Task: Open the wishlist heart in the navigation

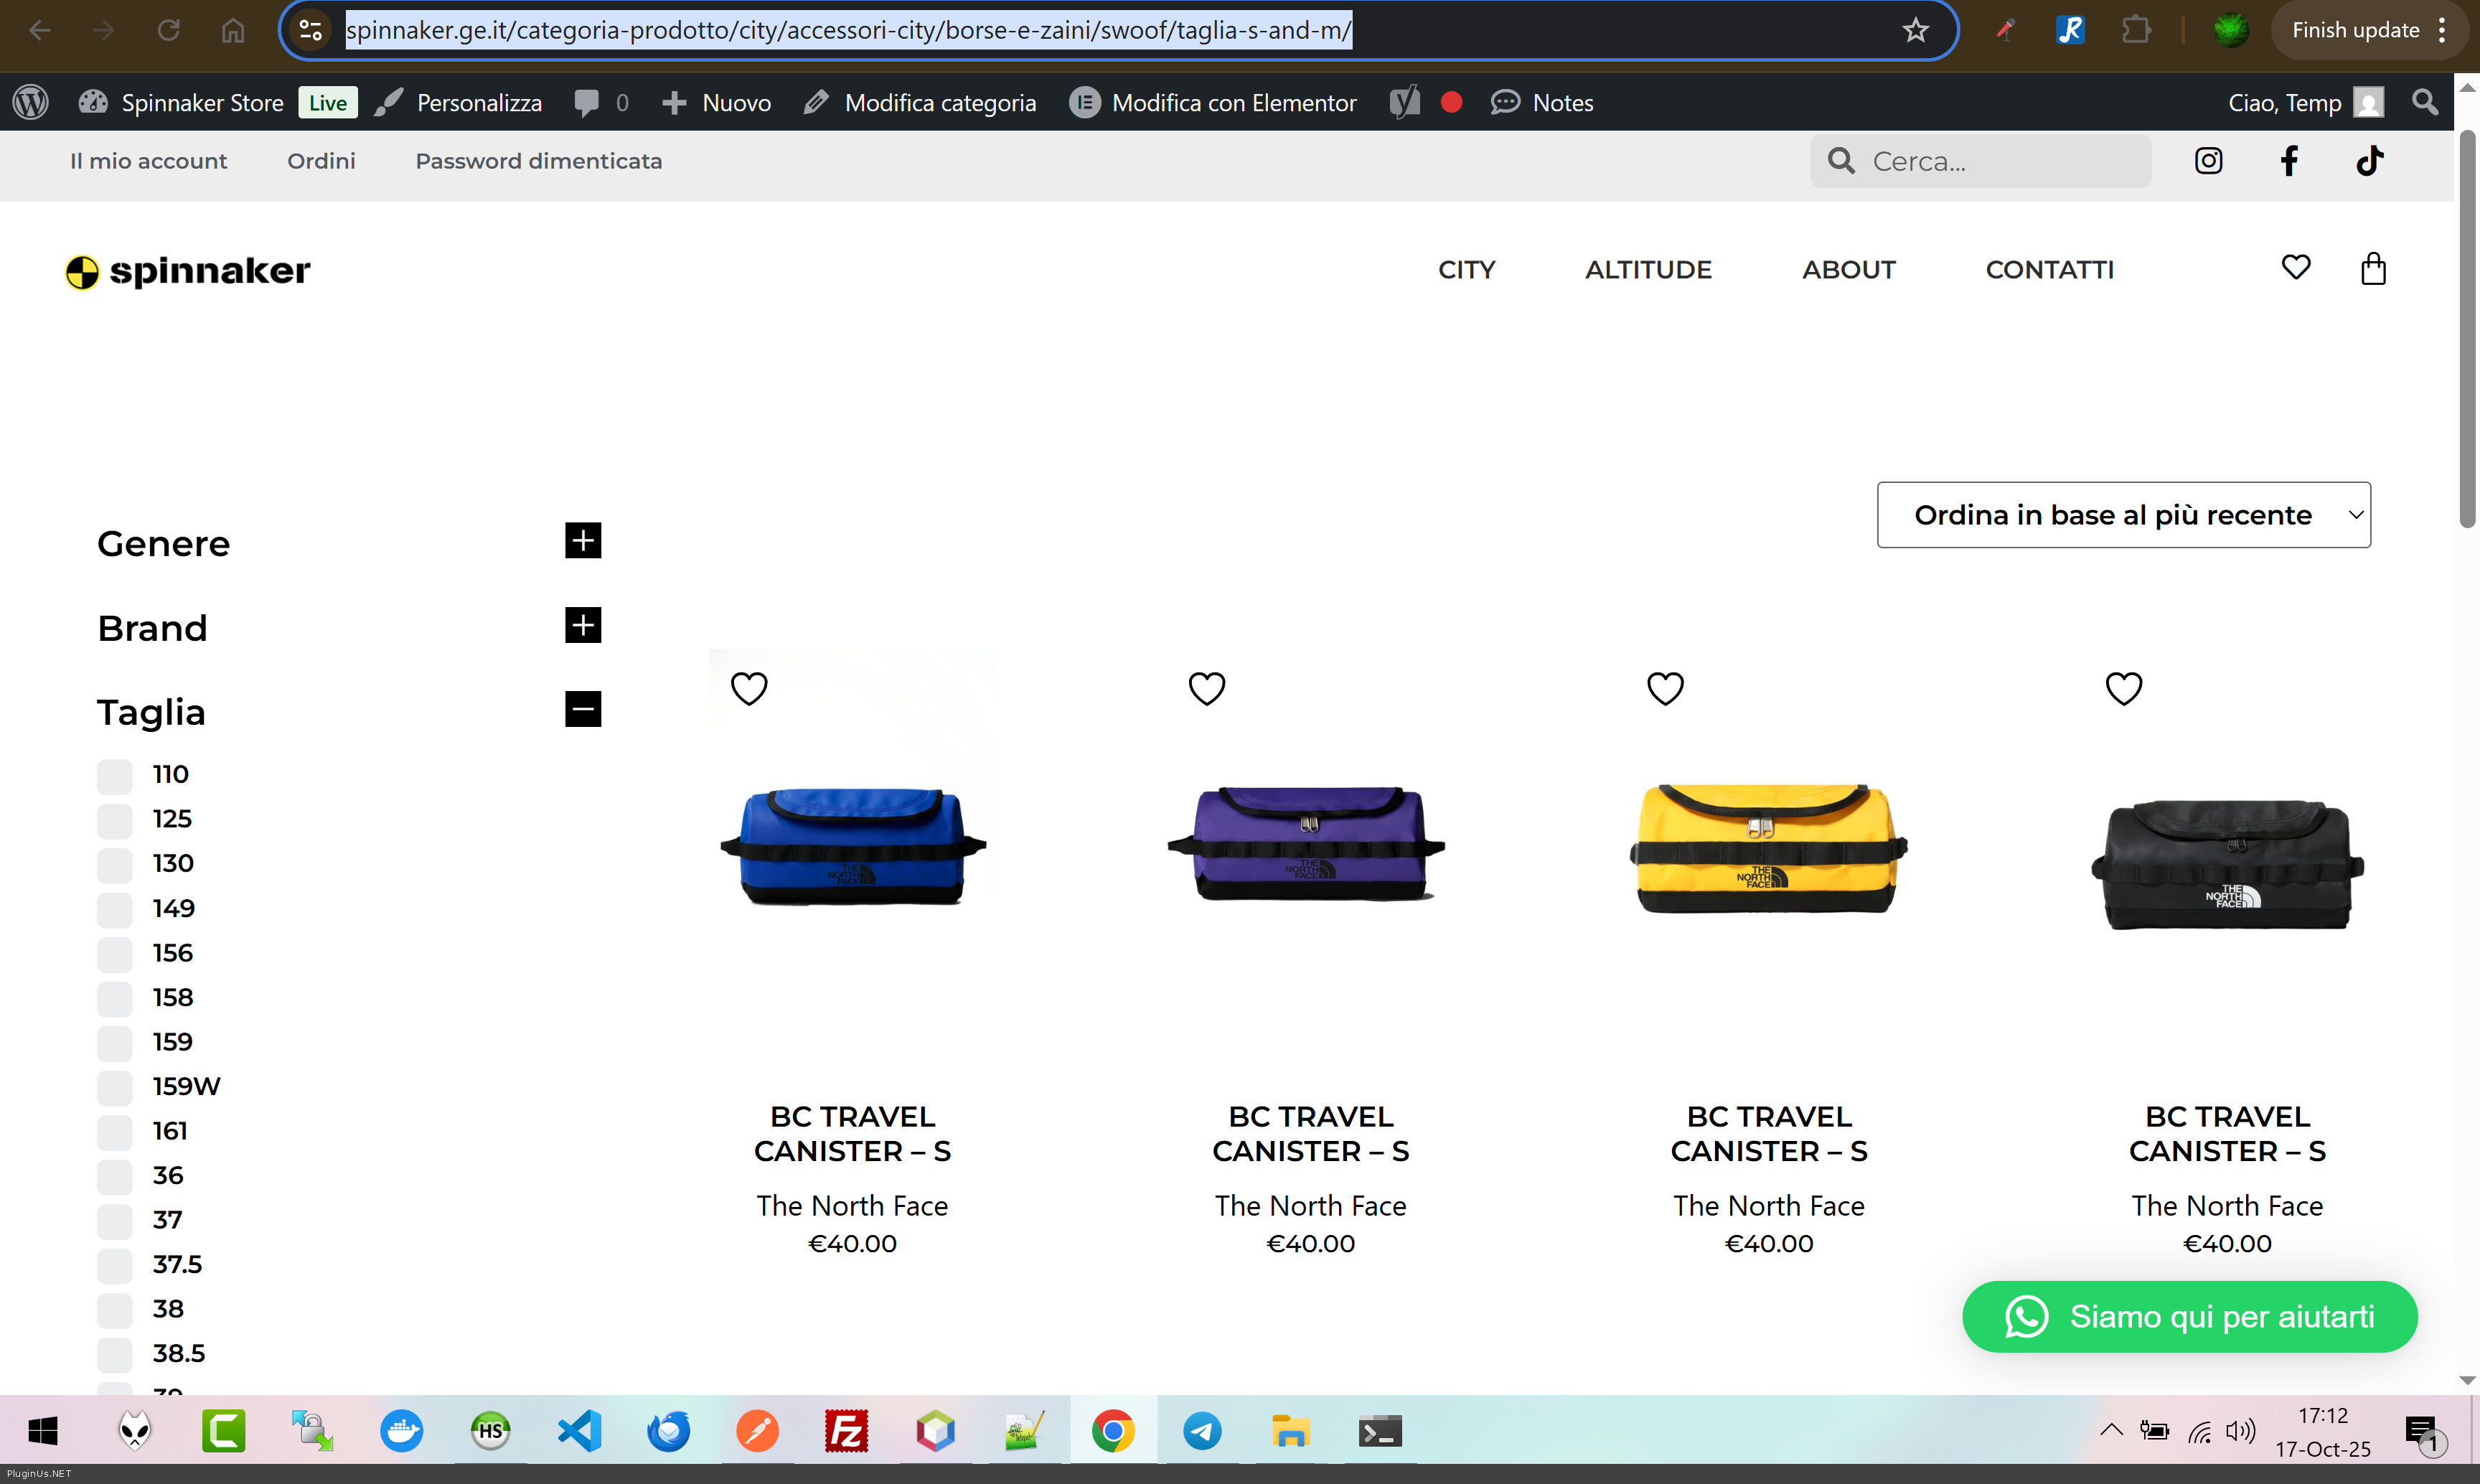Action: click(x=2295, y=267)
